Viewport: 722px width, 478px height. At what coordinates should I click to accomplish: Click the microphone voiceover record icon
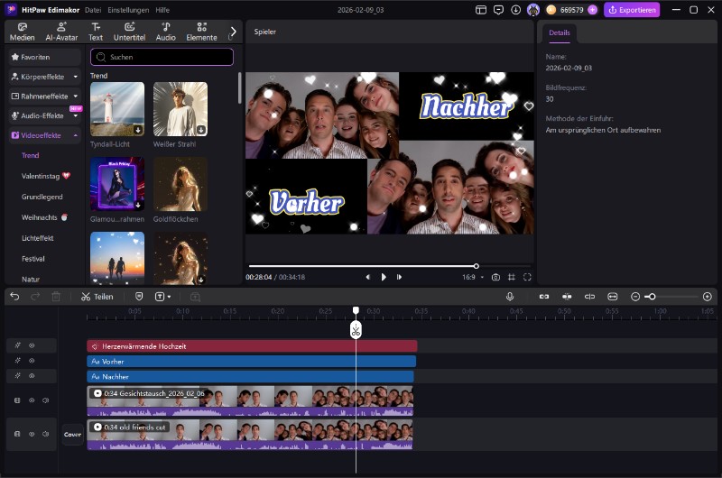tap(510, 296)
